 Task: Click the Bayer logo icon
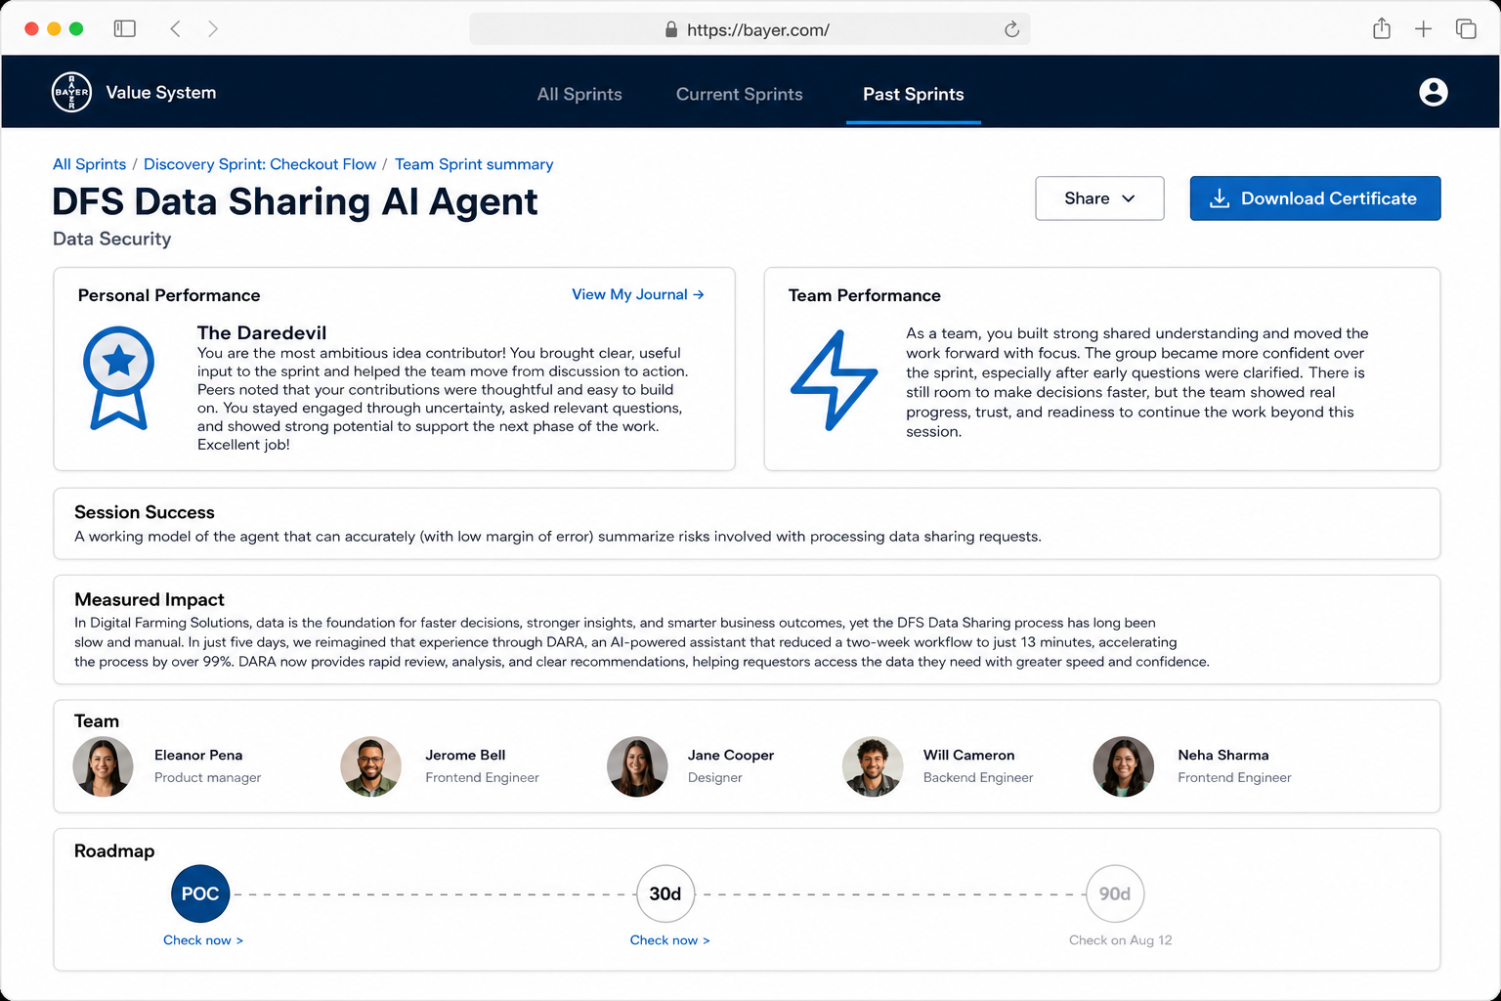[71, 92]
